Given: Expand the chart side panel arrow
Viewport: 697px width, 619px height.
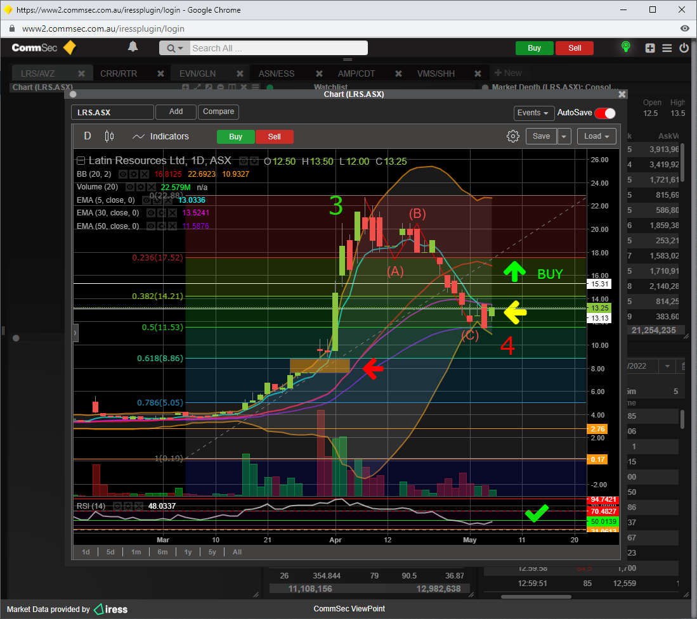Looking at the screenshot, I should pyautogui.click(x=75, y=333).
